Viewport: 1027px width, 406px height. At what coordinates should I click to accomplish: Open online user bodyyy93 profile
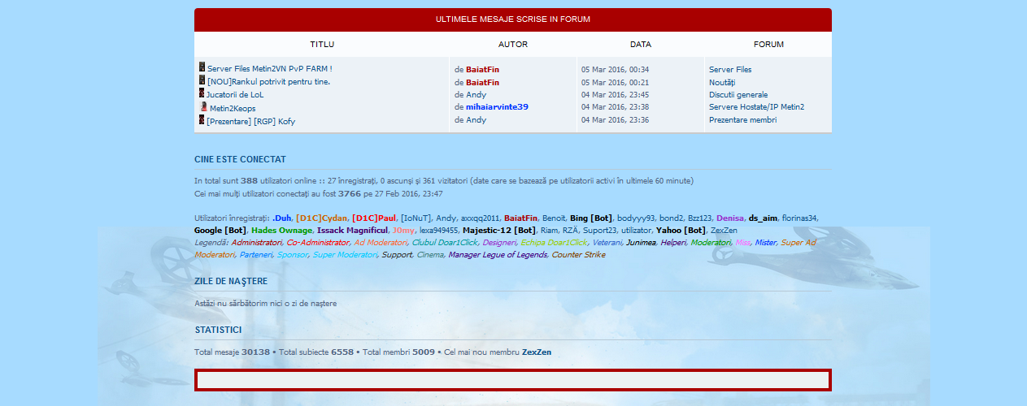click(636, 218)
